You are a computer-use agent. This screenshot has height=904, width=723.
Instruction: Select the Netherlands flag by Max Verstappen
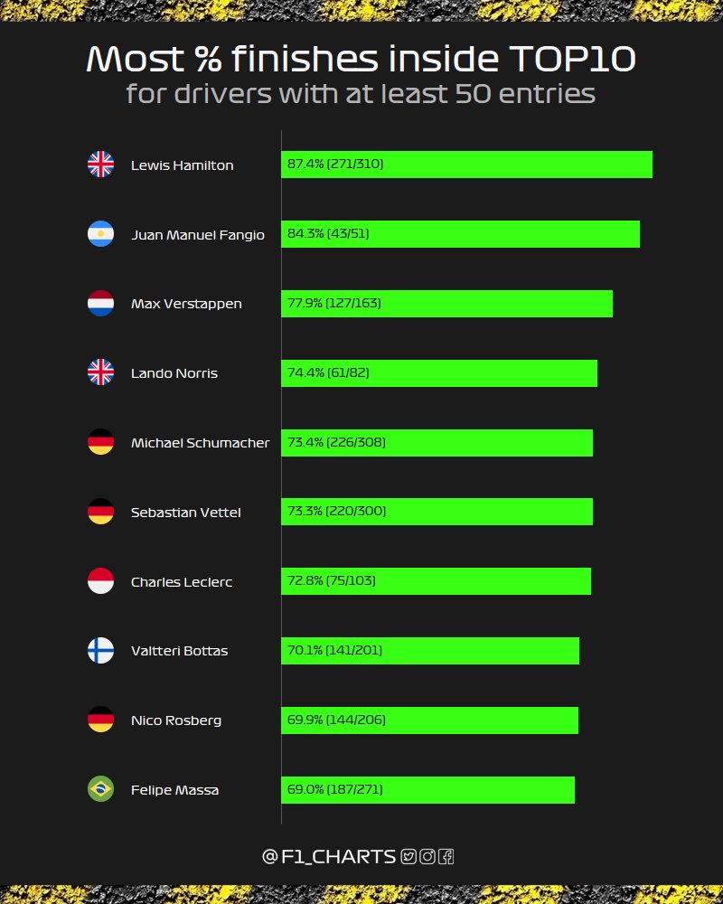100,303
